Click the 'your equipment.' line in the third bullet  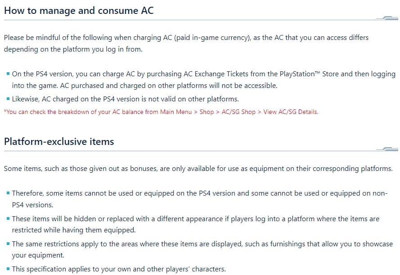38,255
